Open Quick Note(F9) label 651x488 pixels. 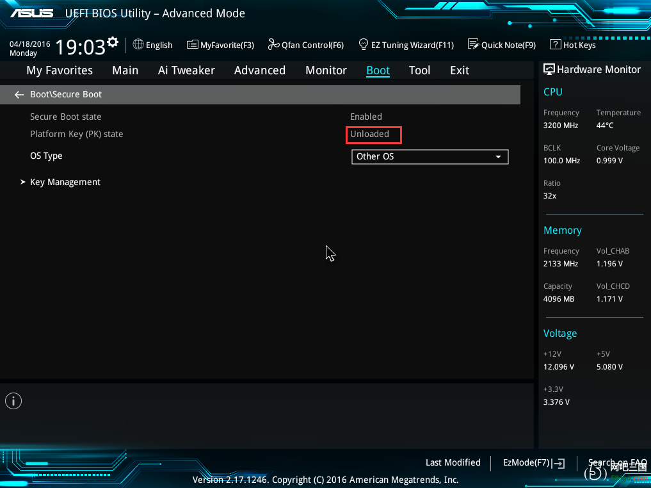coord(509,45)
